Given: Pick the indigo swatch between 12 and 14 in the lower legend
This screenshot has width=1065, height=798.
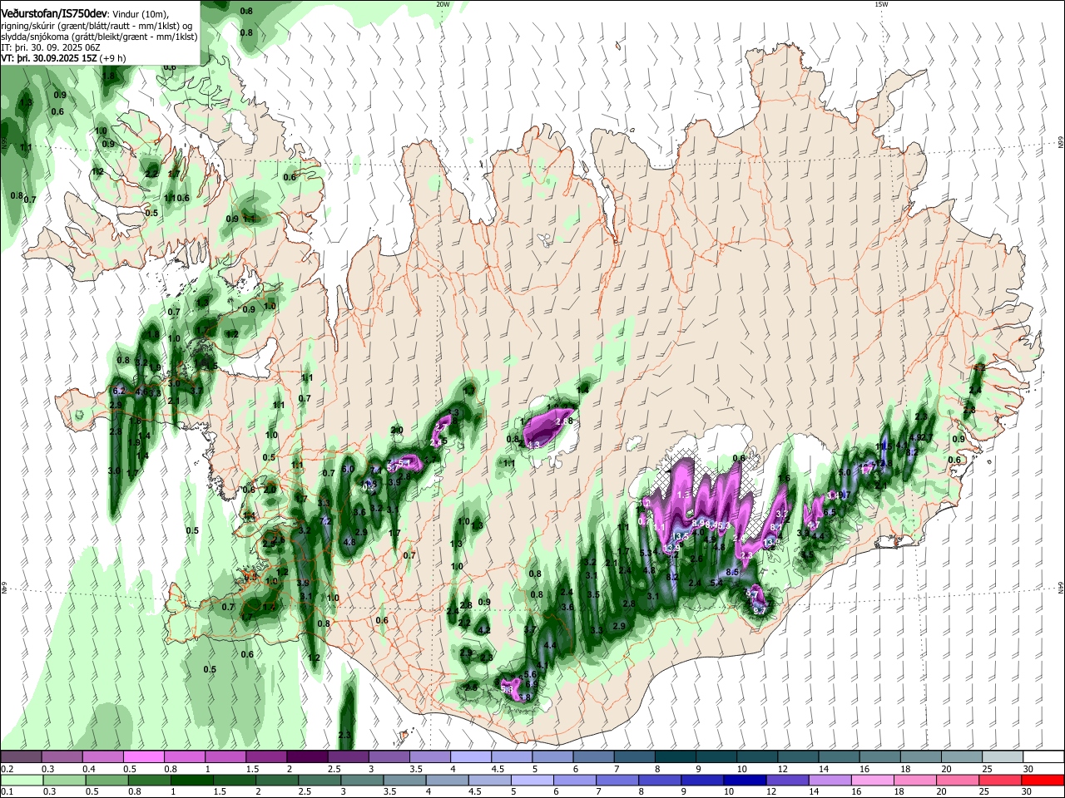Looking at the screenshot, I should [786, 781].
